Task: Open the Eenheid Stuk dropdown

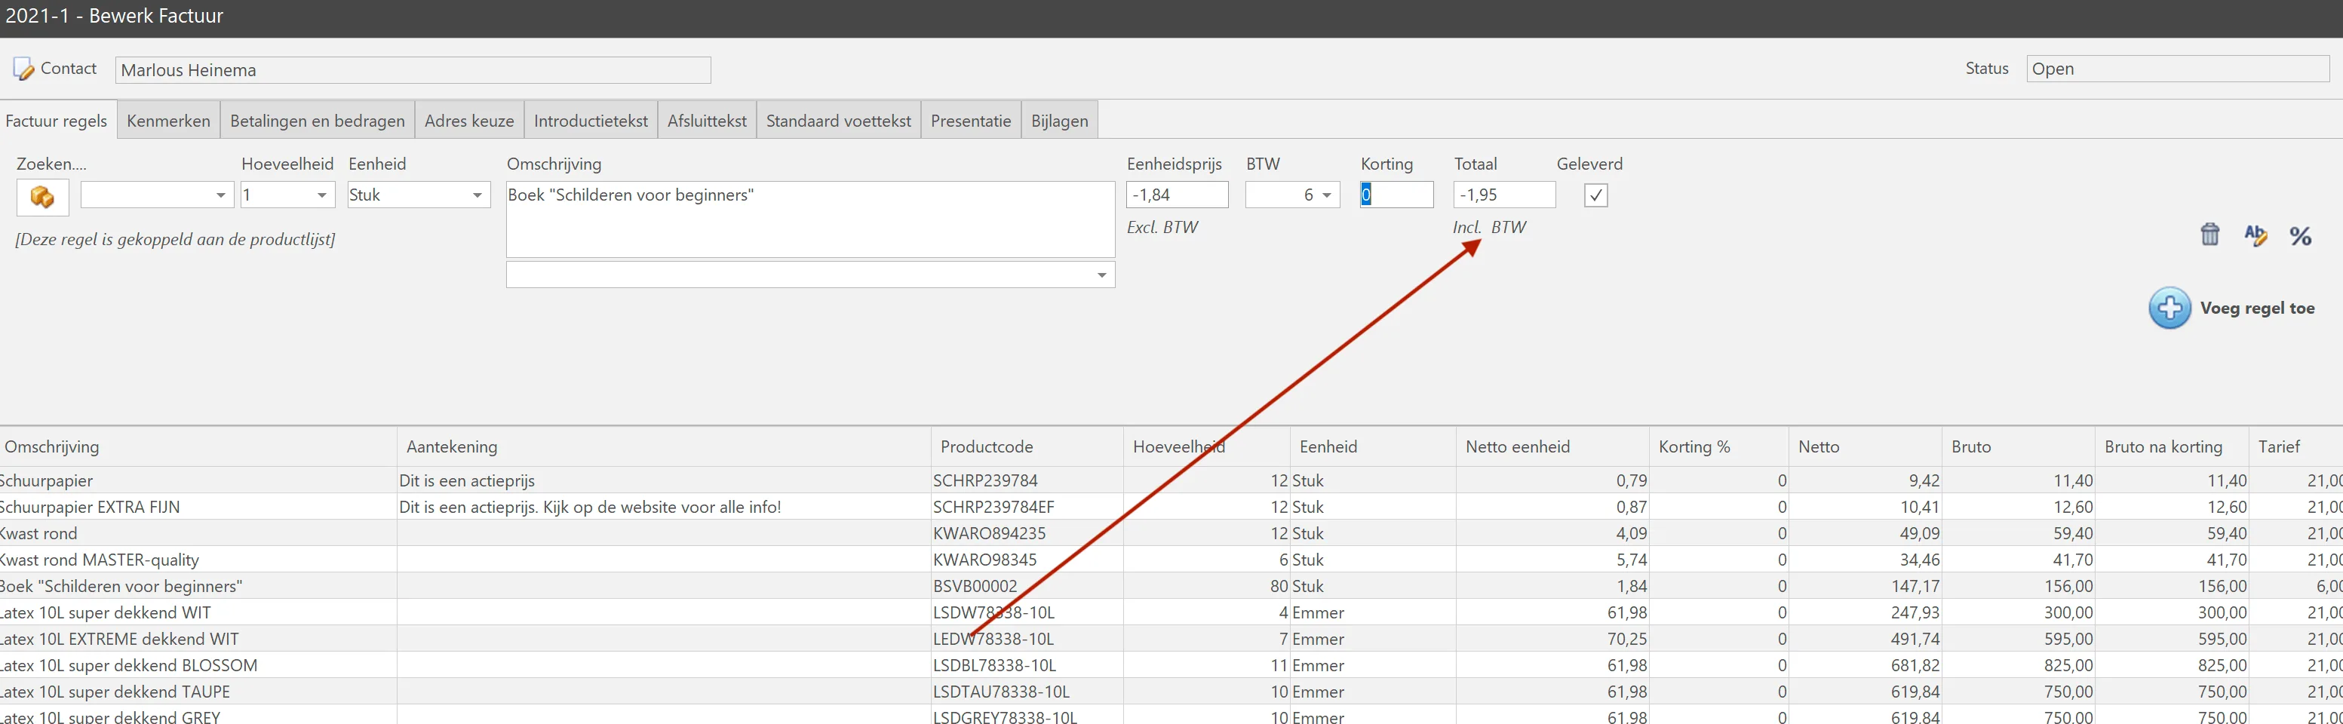Action: [478, 195]
